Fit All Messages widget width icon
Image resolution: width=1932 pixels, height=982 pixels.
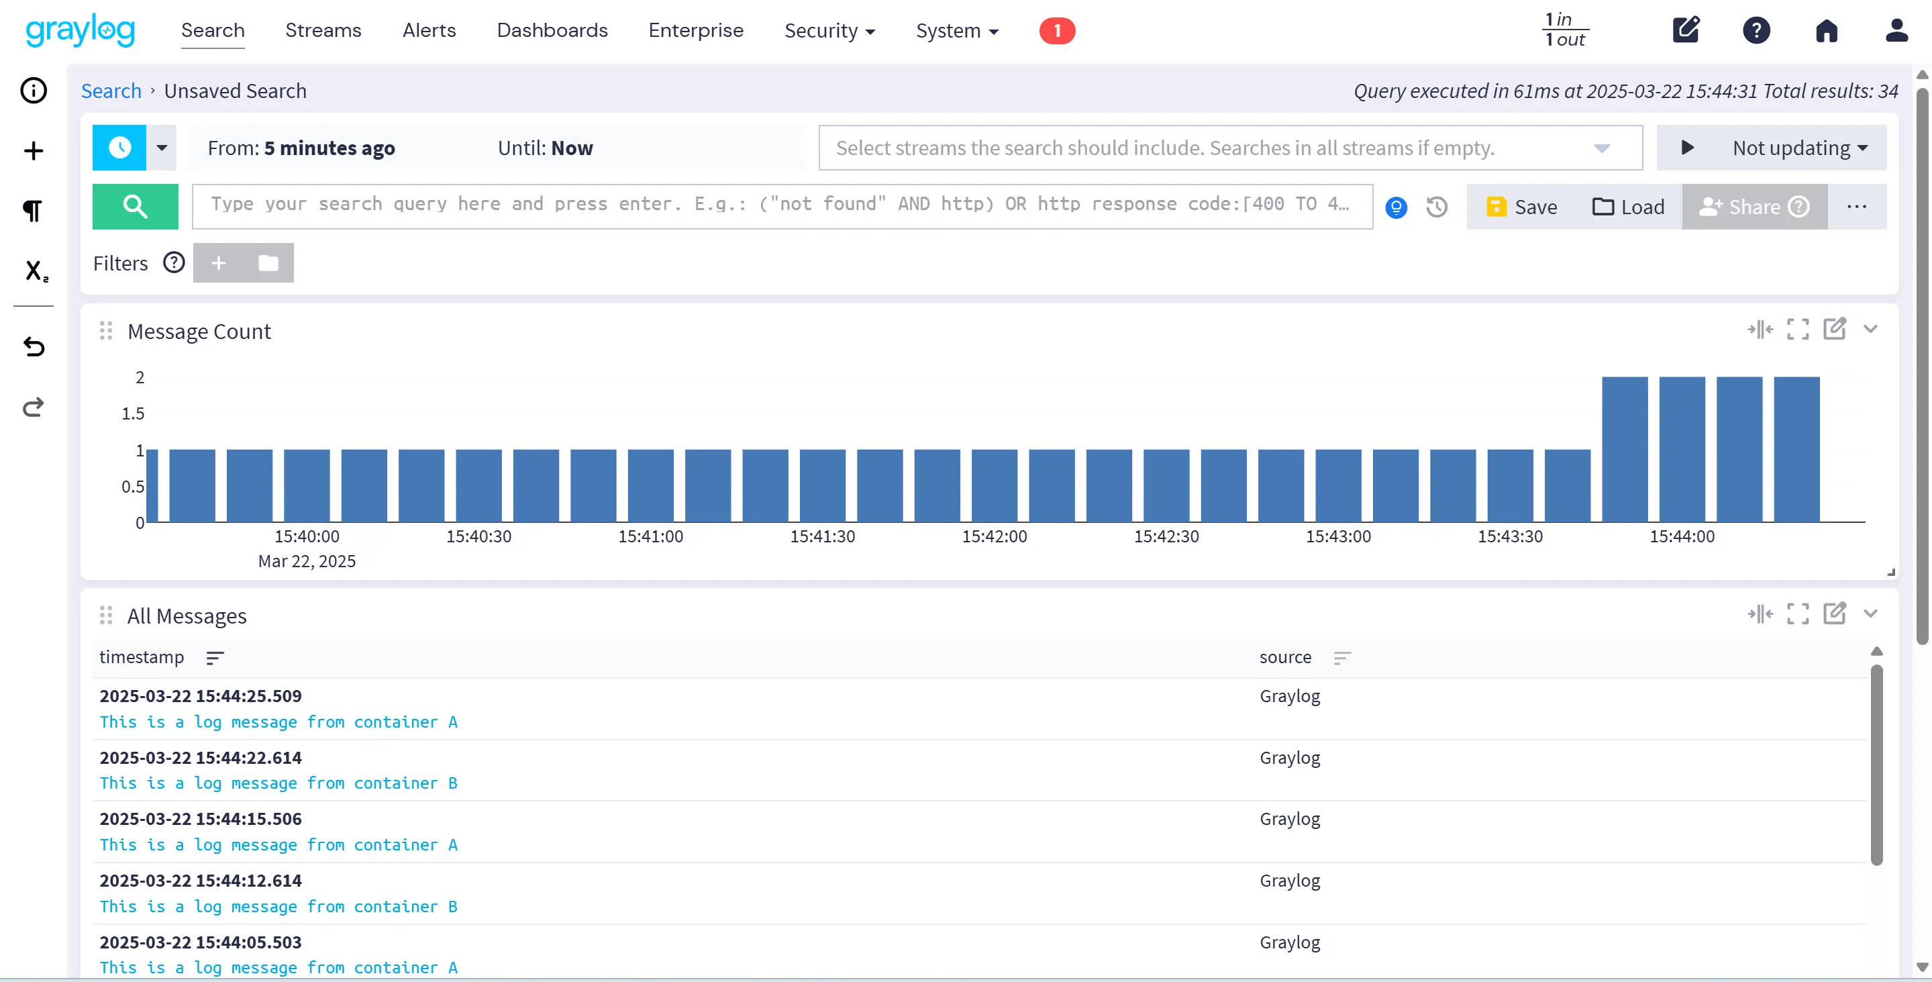point(1760,613)
